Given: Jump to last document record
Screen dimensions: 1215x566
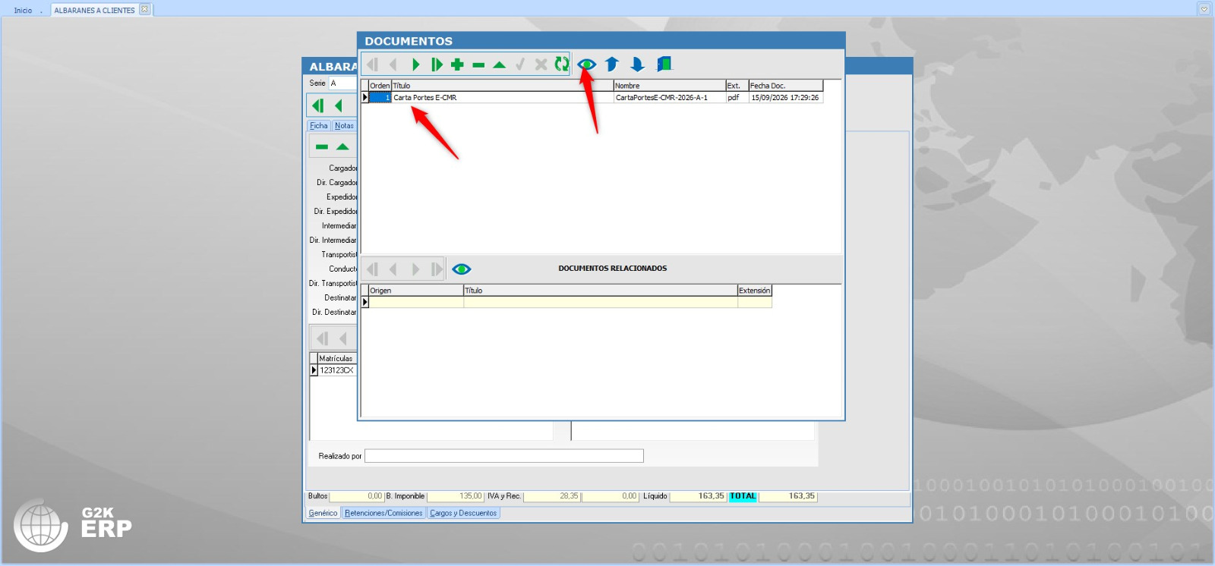Looking at the screenshot, I should (437, 64).
